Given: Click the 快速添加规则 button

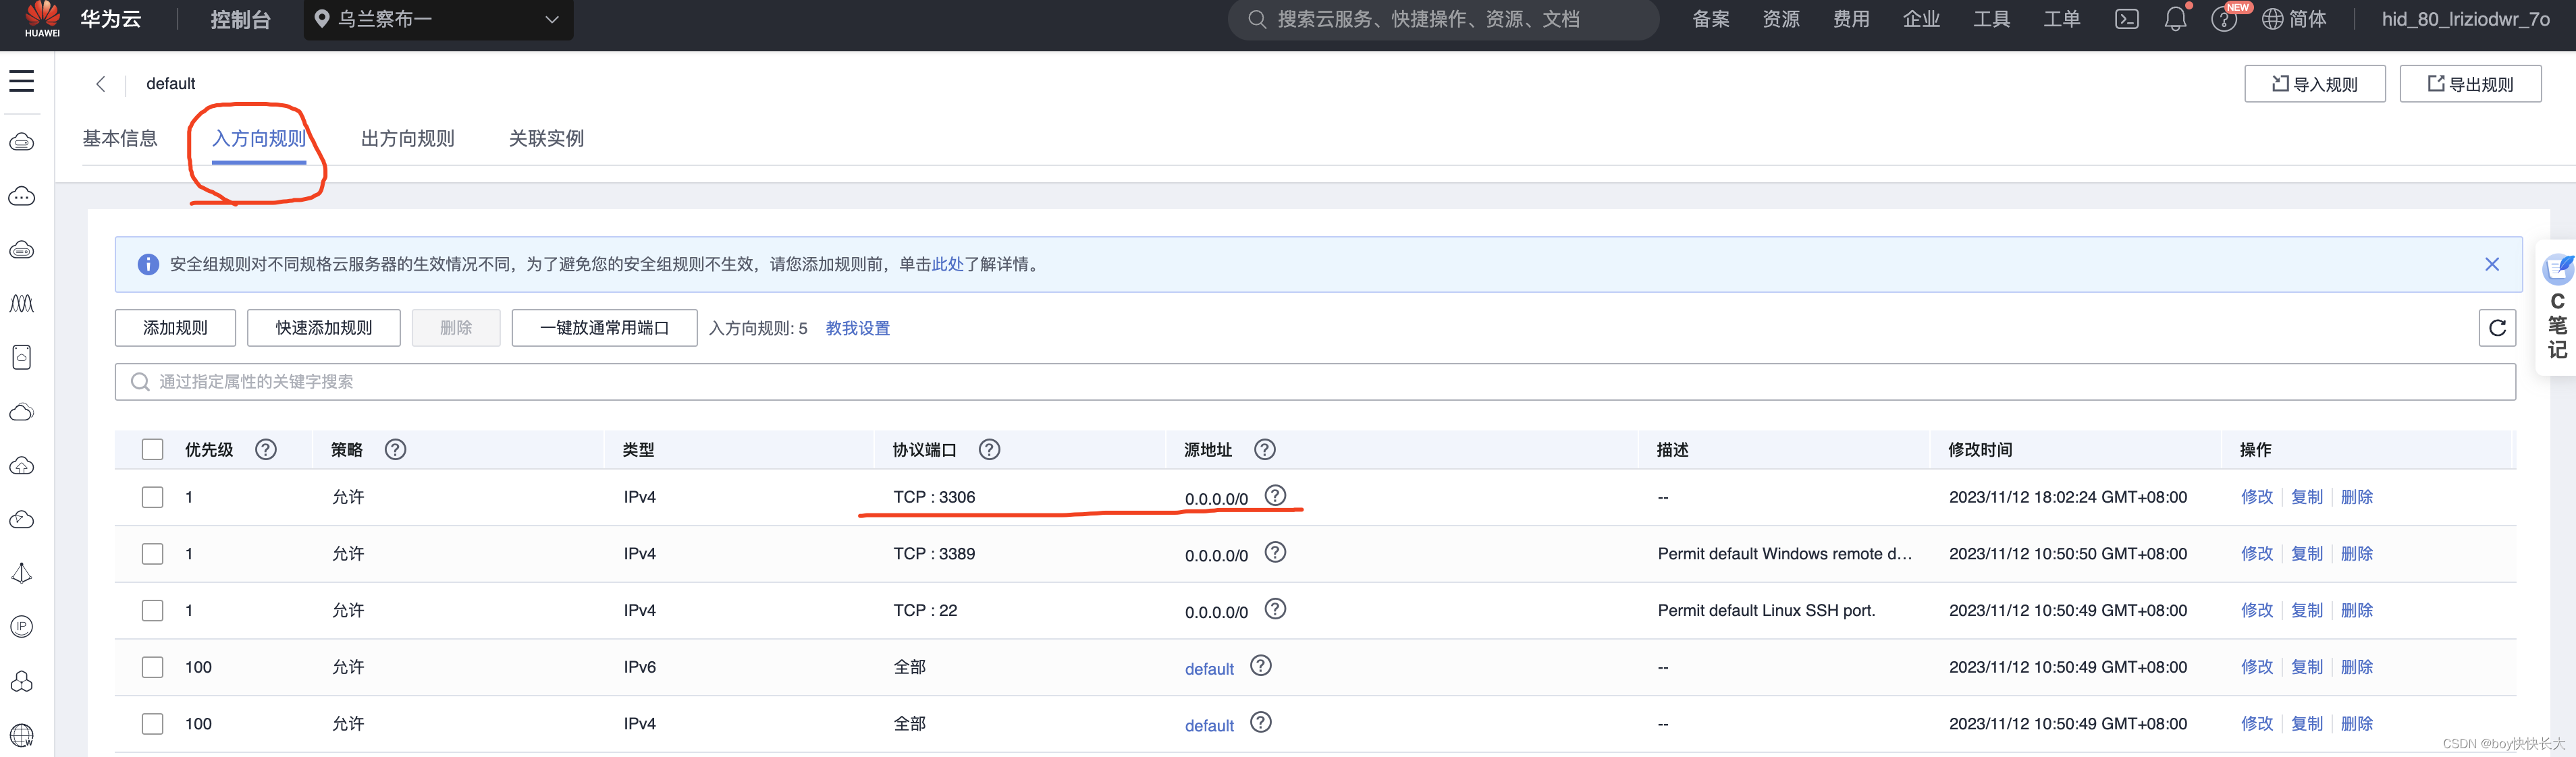Looking at the screenshot, I should click(x=324, y=328).
